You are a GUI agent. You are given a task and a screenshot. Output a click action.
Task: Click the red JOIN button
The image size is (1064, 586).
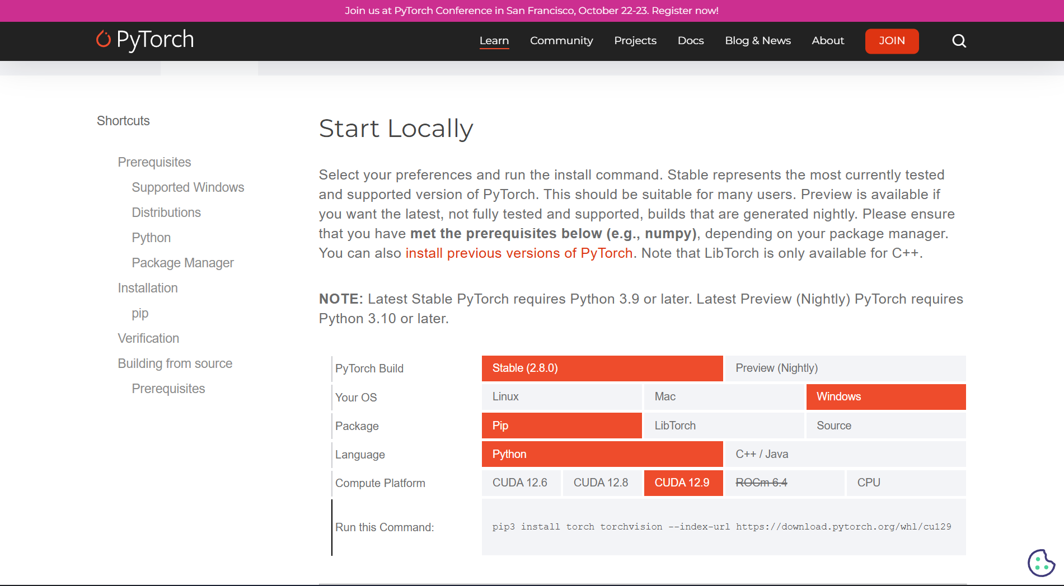click(x=892, y=41)
